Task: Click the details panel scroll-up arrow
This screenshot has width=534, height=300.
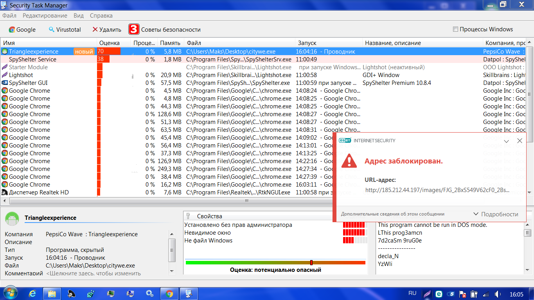Action: coord(172,234)
